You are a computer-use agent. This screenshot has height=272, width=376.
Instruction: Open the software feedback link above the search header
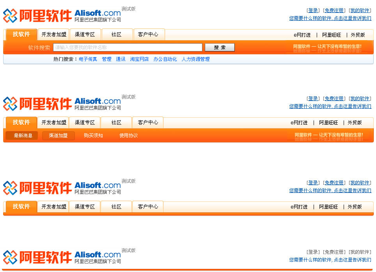(330, 18)
